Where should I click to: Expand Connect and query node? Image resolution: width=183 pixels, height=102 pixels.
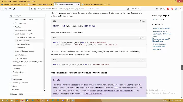(12, 58)
